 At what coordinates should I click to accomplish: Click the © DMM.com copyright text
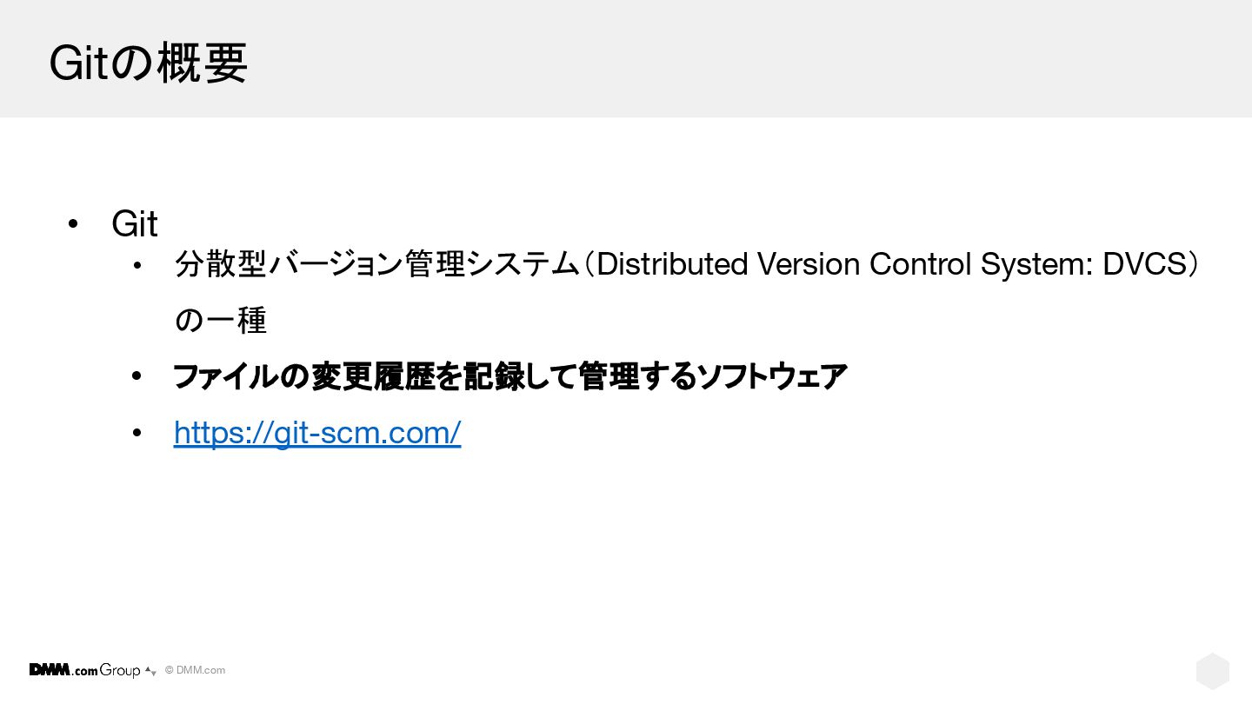point(195,670)
